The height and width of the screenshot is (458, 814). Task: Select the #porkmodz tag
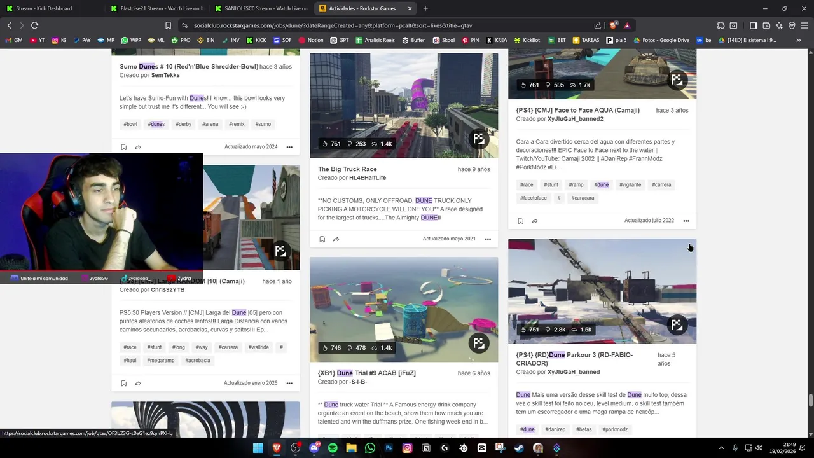click(x=615, y=429)
